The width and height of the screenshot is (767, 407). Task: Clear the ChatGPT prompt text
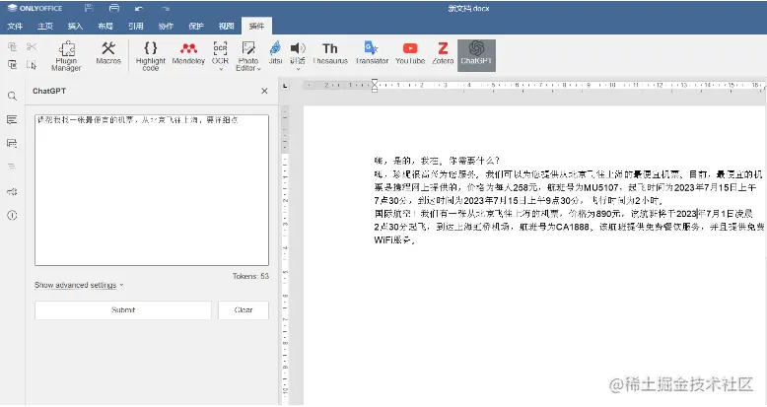click(x=244, y=309)
